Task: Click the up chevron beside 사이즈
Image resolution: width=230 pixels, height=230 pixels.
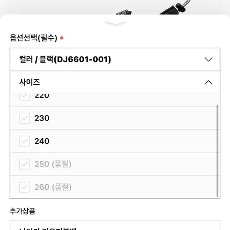Action: [208, 83]
